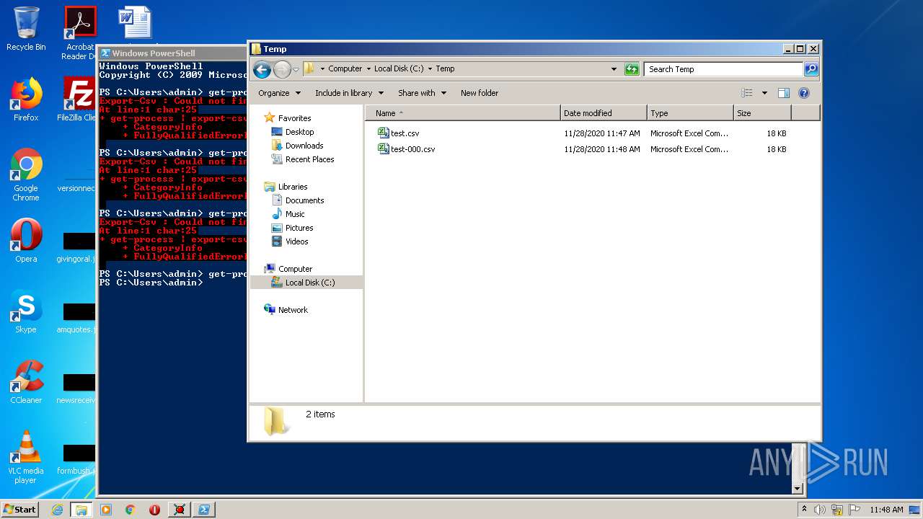The height and width of the screenshot is (519, 923).
Task: Select Computer in navigation pane
Action: [x=288, y=269]
